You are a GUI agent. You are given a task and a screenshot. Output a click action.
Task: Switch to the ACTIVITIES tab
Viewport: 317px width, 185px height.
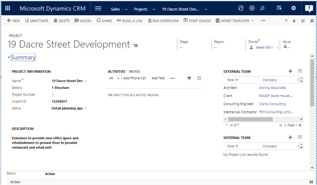(116, 72)
